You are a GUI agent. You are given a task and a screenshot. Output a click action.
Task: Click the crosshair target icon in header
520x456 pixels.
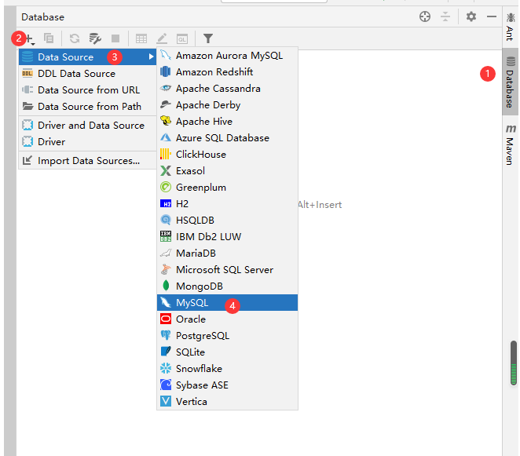pyautogui.click(x=425, y=16)
